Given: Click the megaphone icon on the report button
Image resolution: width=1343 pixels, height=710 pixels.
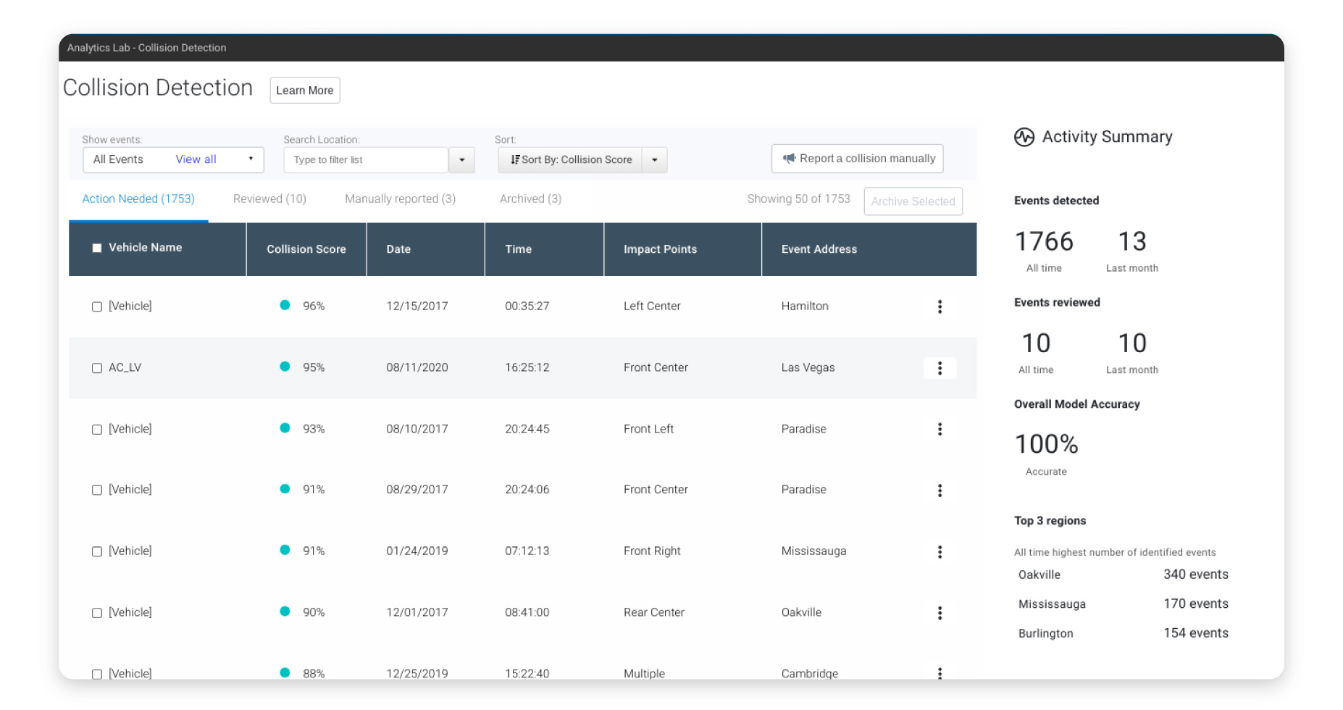Looking at the screenshot, I should point(789,159).
